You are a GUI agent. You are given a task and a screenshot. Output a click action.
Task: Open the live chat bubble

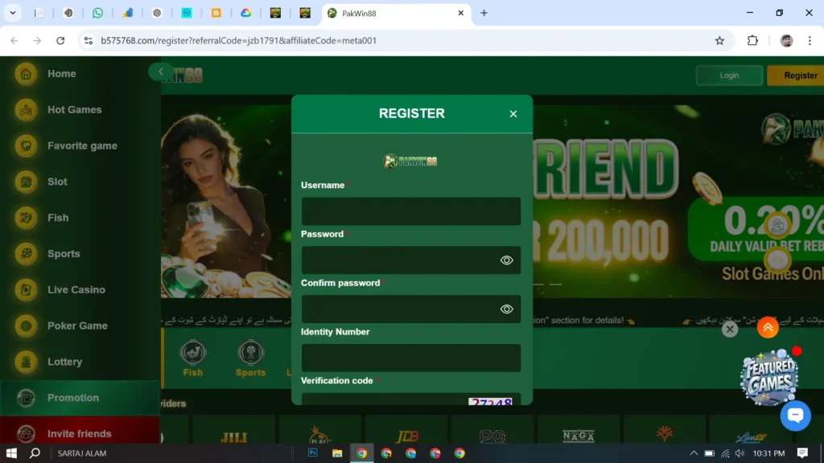(x=795, y=416)
